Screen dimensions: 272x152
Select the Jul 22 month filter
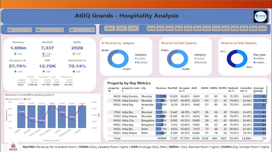point(133,28)
